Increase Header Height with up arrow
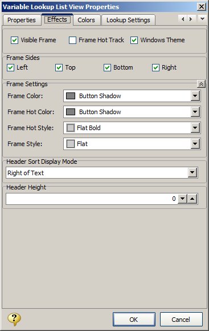The width and height of the screenshot is (209, 331). [x=192, y=199]
